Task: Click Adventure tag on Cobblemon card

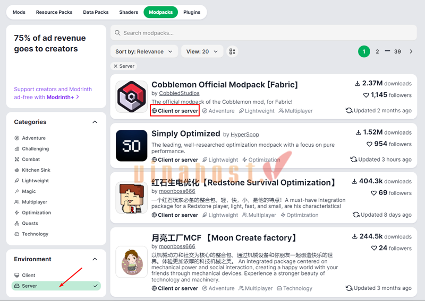Action: 218,111
